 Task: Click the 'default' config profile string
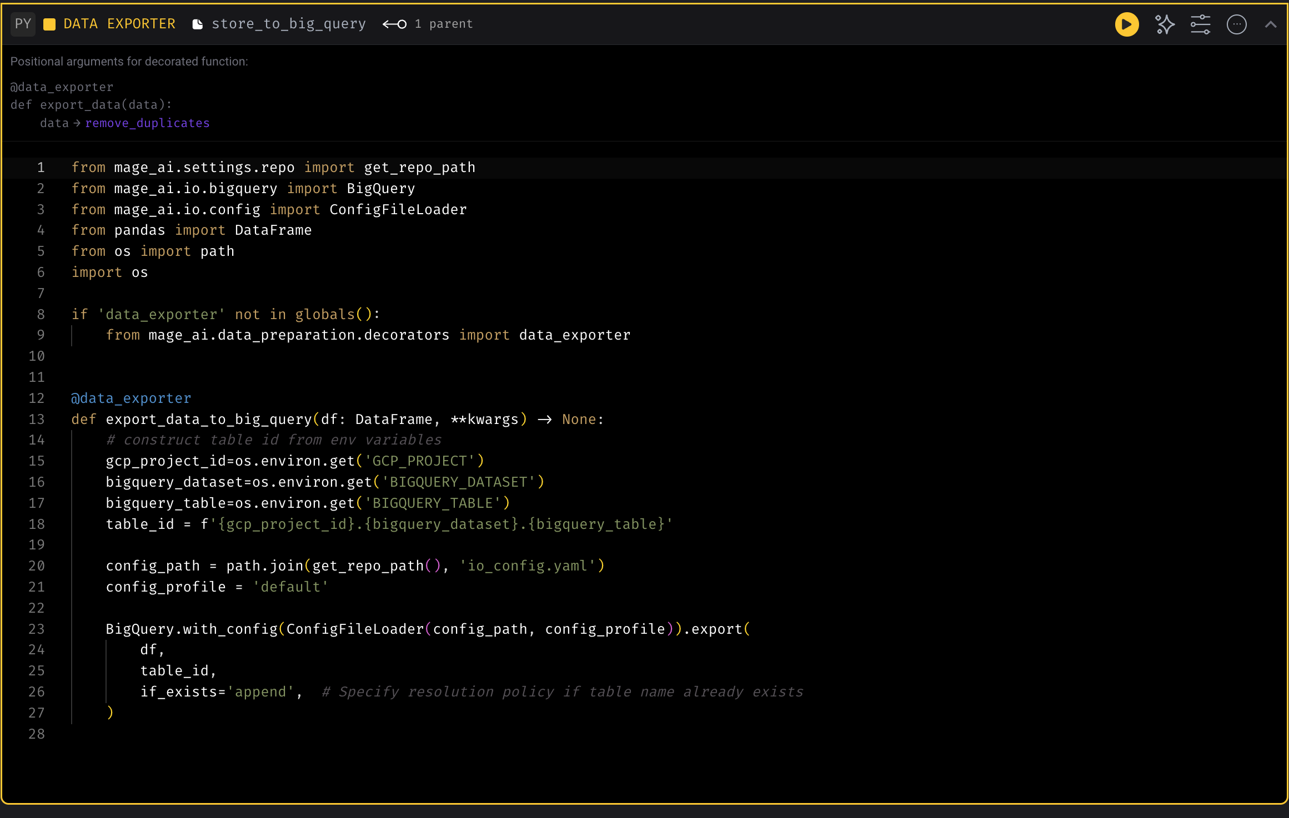coord(290,587)
